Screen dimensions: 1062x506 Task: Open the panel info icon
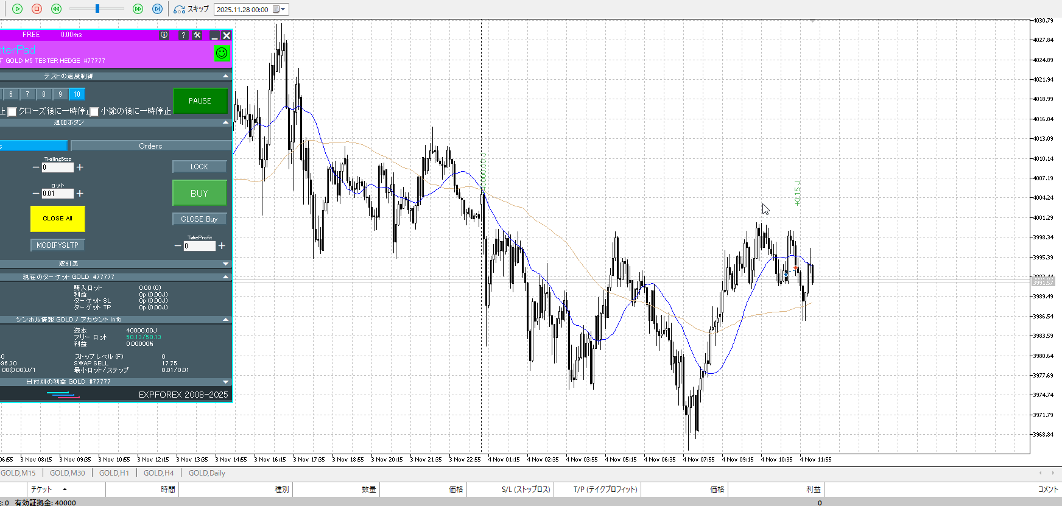(x=164, y=35)
